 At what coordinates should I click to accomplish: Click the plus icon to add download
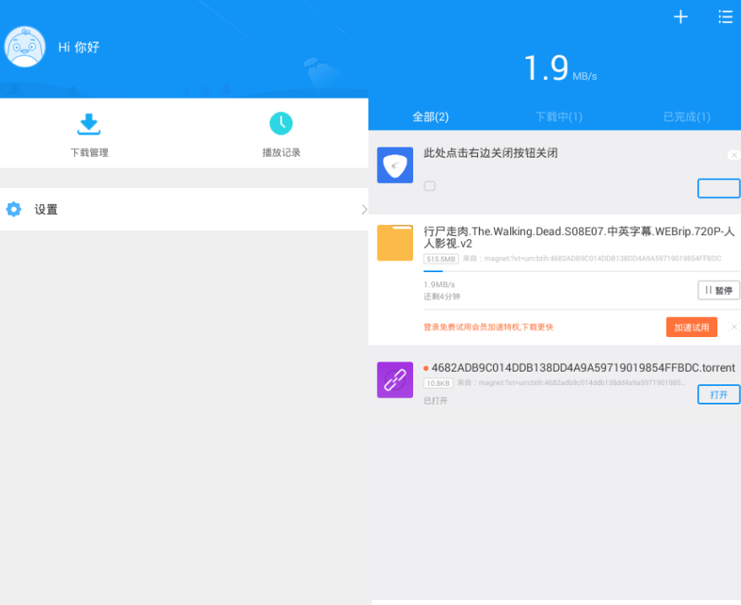(680, 17)
